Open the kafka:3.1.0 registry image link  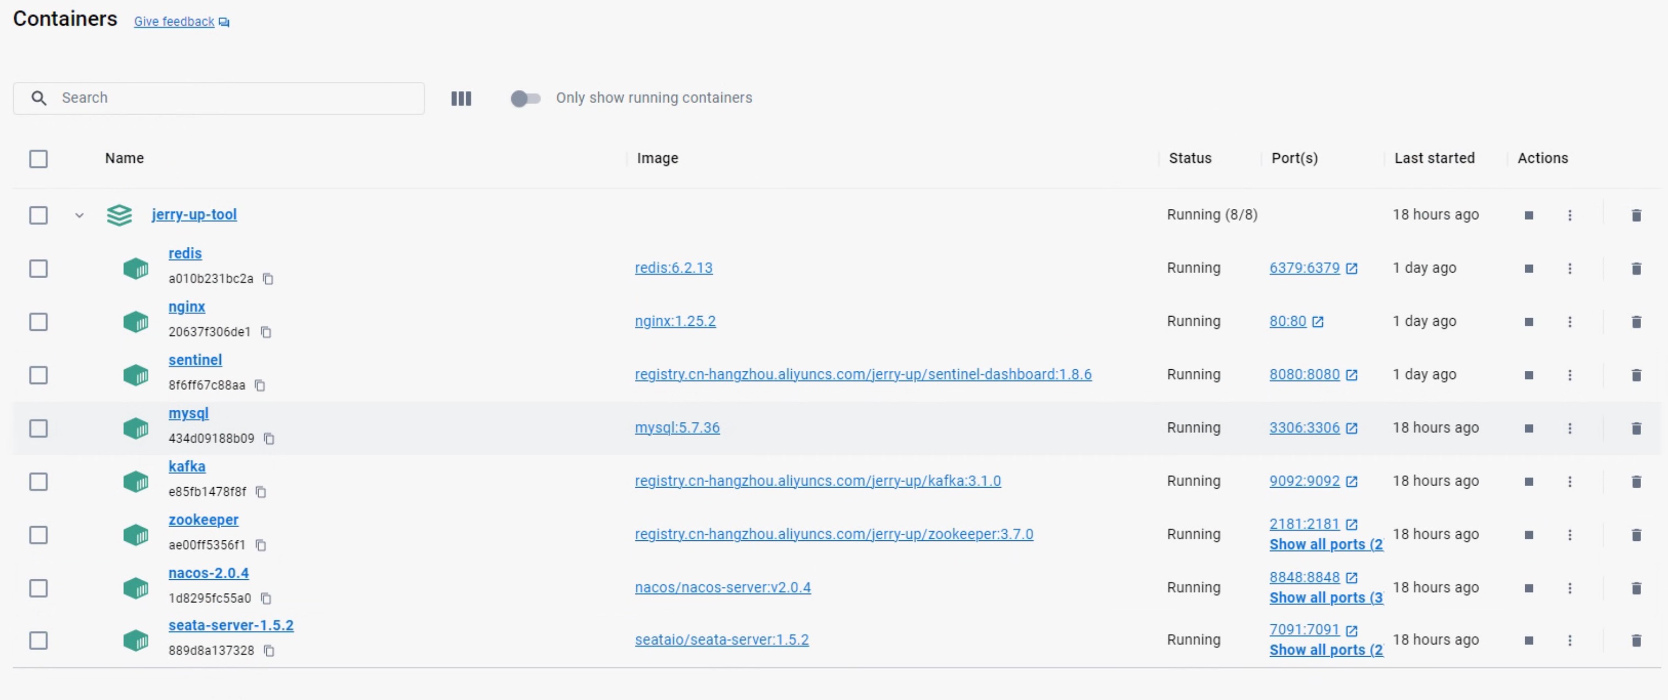[x=818, y=481]
